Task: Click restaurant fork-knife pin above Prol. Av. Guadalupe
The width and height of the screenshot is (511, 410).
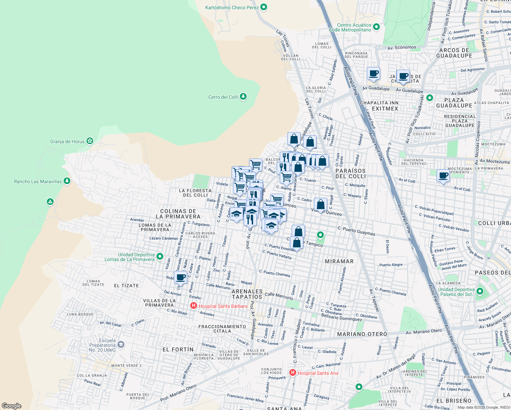Action: point(250,219)
